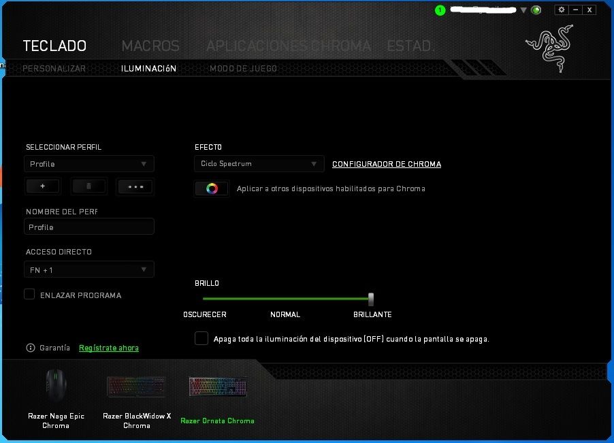Expand the Acceso Directo FN+1 dropdown
The width and height of the screenshot is (614, 443).
pyautogui.click(x=89, y=269)
